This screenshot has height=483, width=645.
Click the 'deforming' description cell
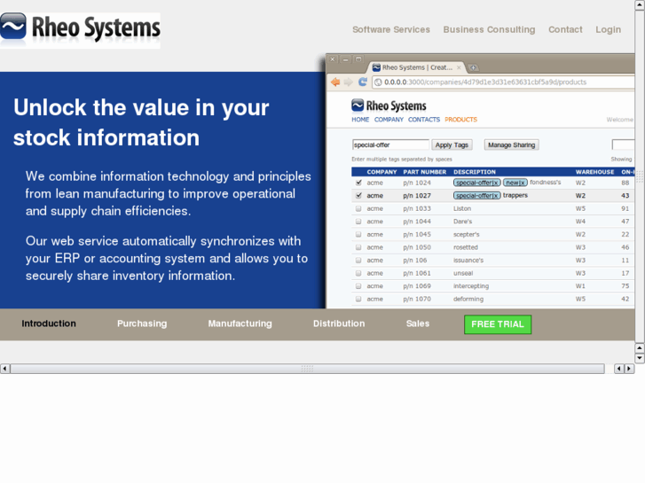click(x=468, y=299)
